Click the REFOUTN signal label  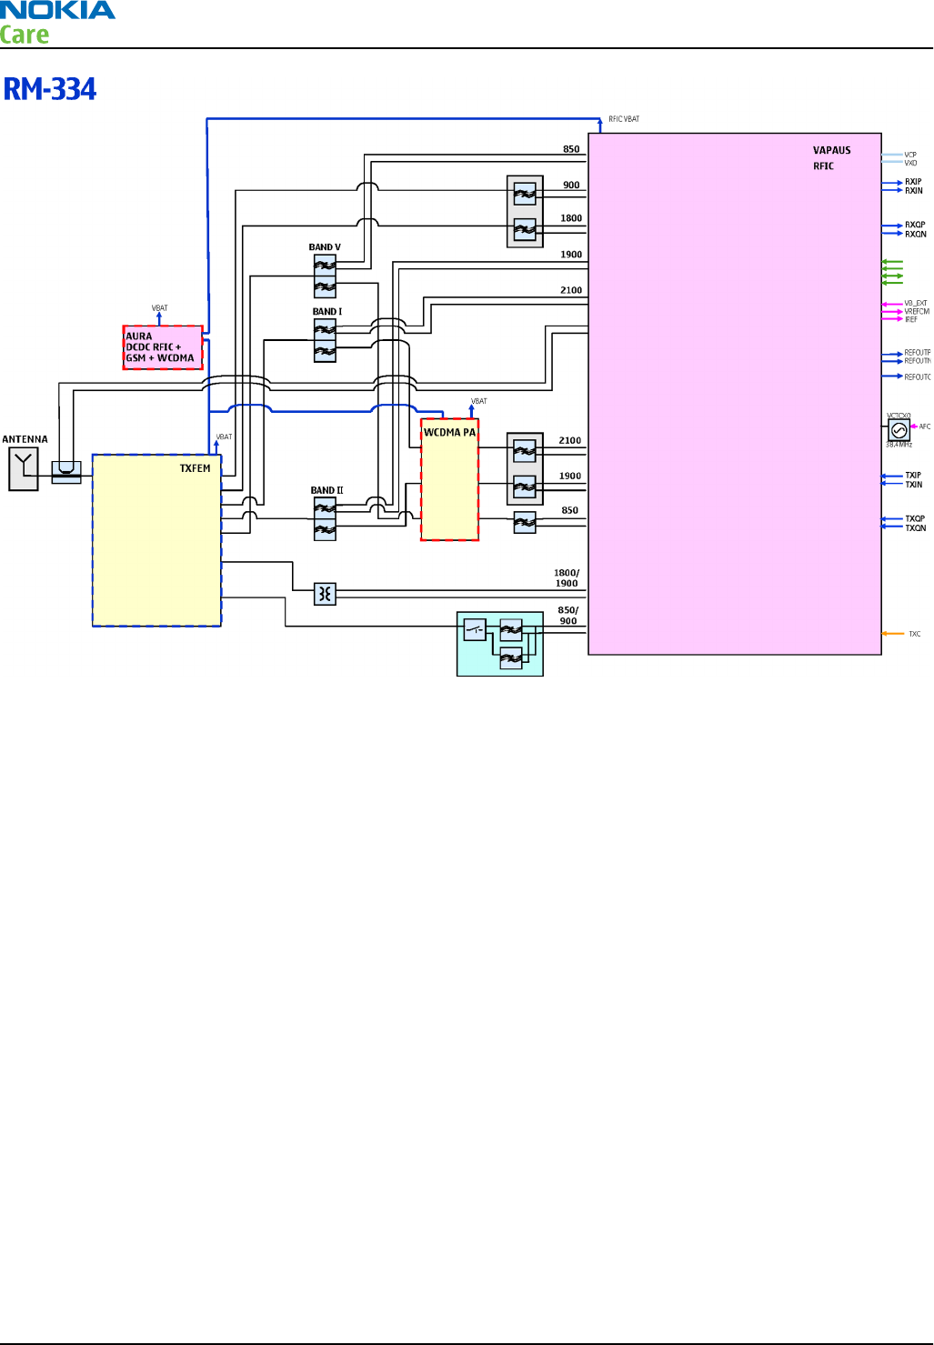(x=918, y=361)
